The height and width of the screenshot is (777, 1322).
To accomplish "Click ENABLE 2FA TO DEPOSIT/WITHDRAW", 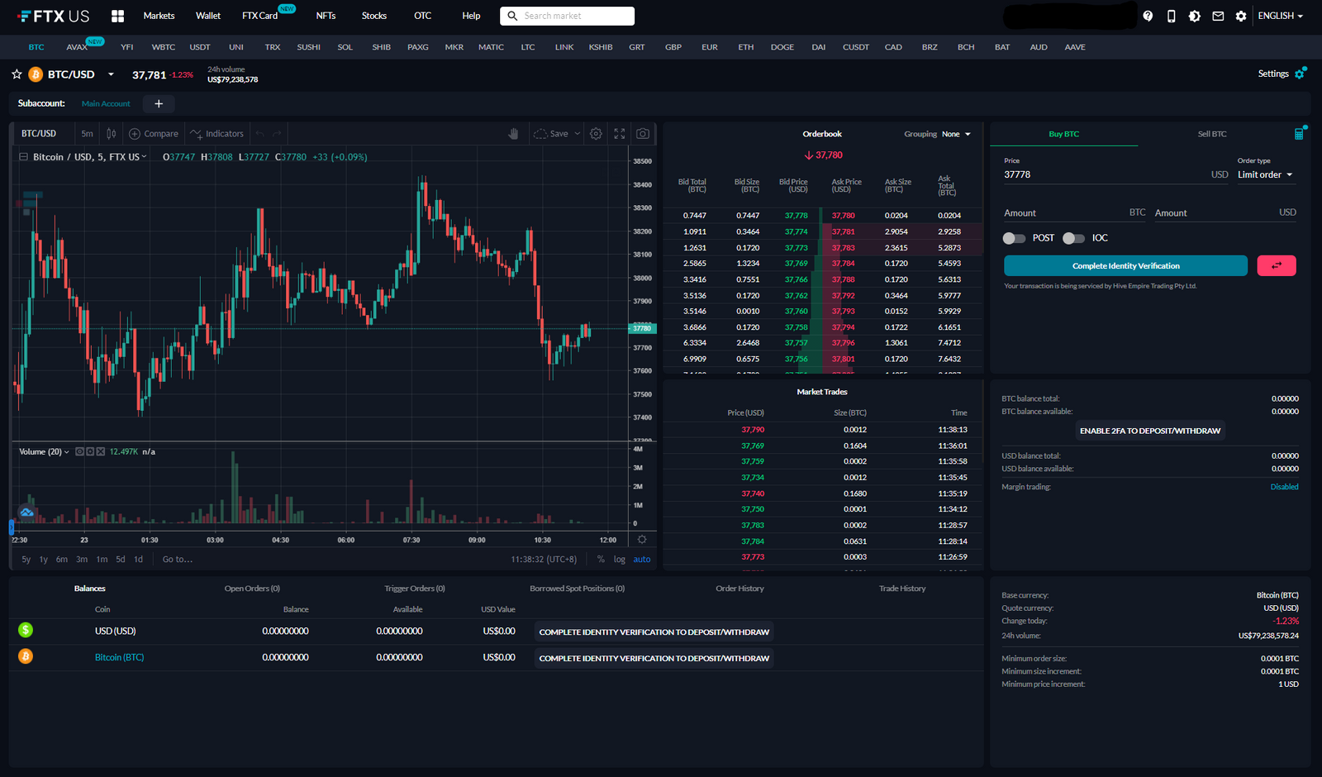I will (x=1150, y=431).
